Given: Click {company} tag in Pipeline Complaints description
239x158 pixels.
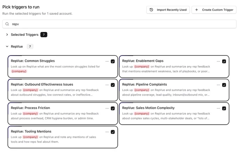Looking at the screenshot, I should 142,90.
